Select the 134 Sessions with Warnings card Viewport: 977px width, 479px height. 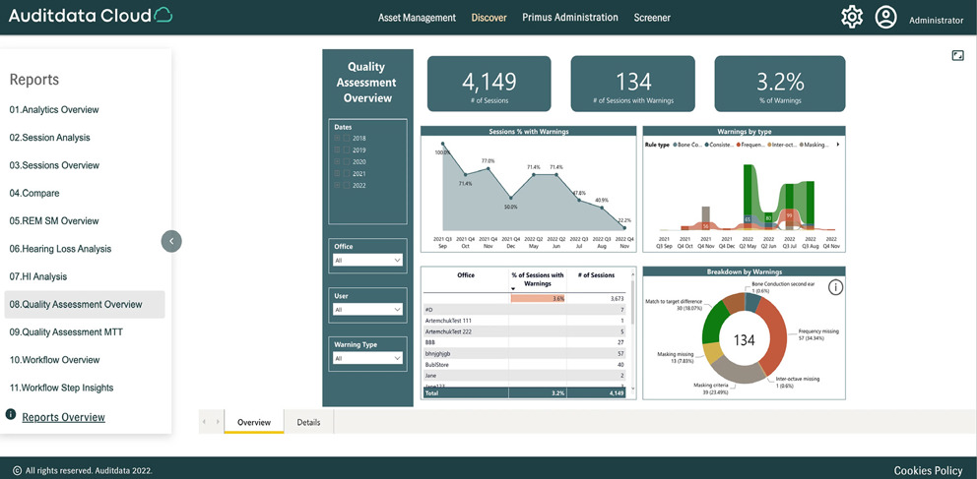(x=633, y=84)
